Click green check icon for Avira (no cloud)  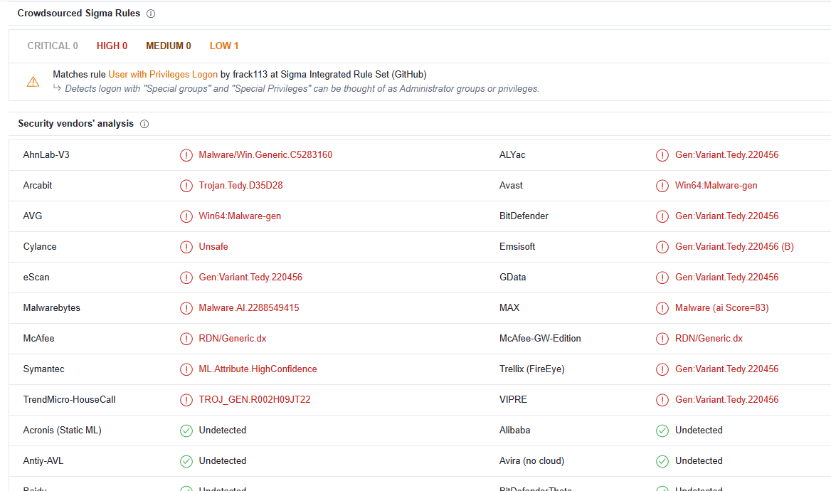[662, 461]
